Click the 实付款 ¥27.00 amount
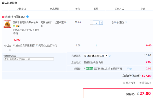This screenshot has width=153, height=98. 144,93
